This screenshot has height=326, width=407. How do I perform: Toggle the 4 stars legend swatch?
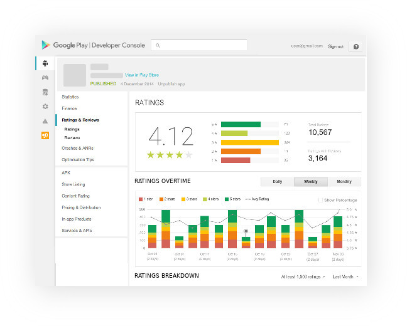[205, 199]
